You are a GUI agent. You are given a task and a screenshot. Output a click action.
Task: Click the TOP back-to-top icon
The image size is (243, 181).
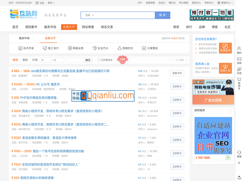[239, 177]
